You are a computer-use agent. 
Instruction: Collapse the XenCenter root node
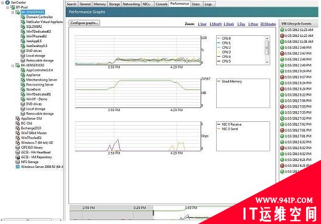3,3
